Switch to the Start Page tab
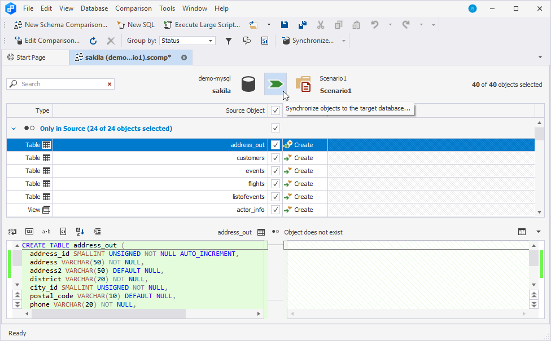Viewport: 551px width, 341px height. 35,57
